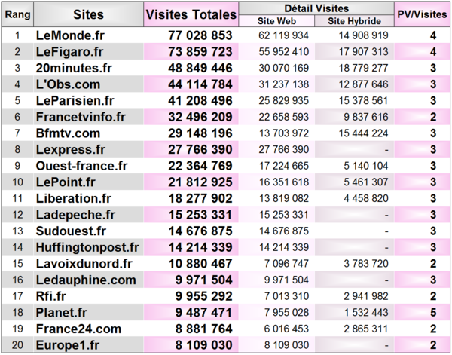Click the Rang column header
452x355 pixels.
[x=17, y=14]
